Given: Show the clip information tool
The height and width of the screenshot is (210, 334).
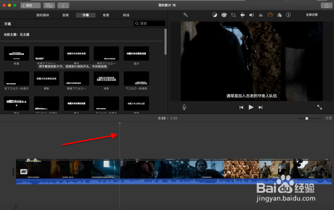Looking at the screenshot, I should 289,15.
